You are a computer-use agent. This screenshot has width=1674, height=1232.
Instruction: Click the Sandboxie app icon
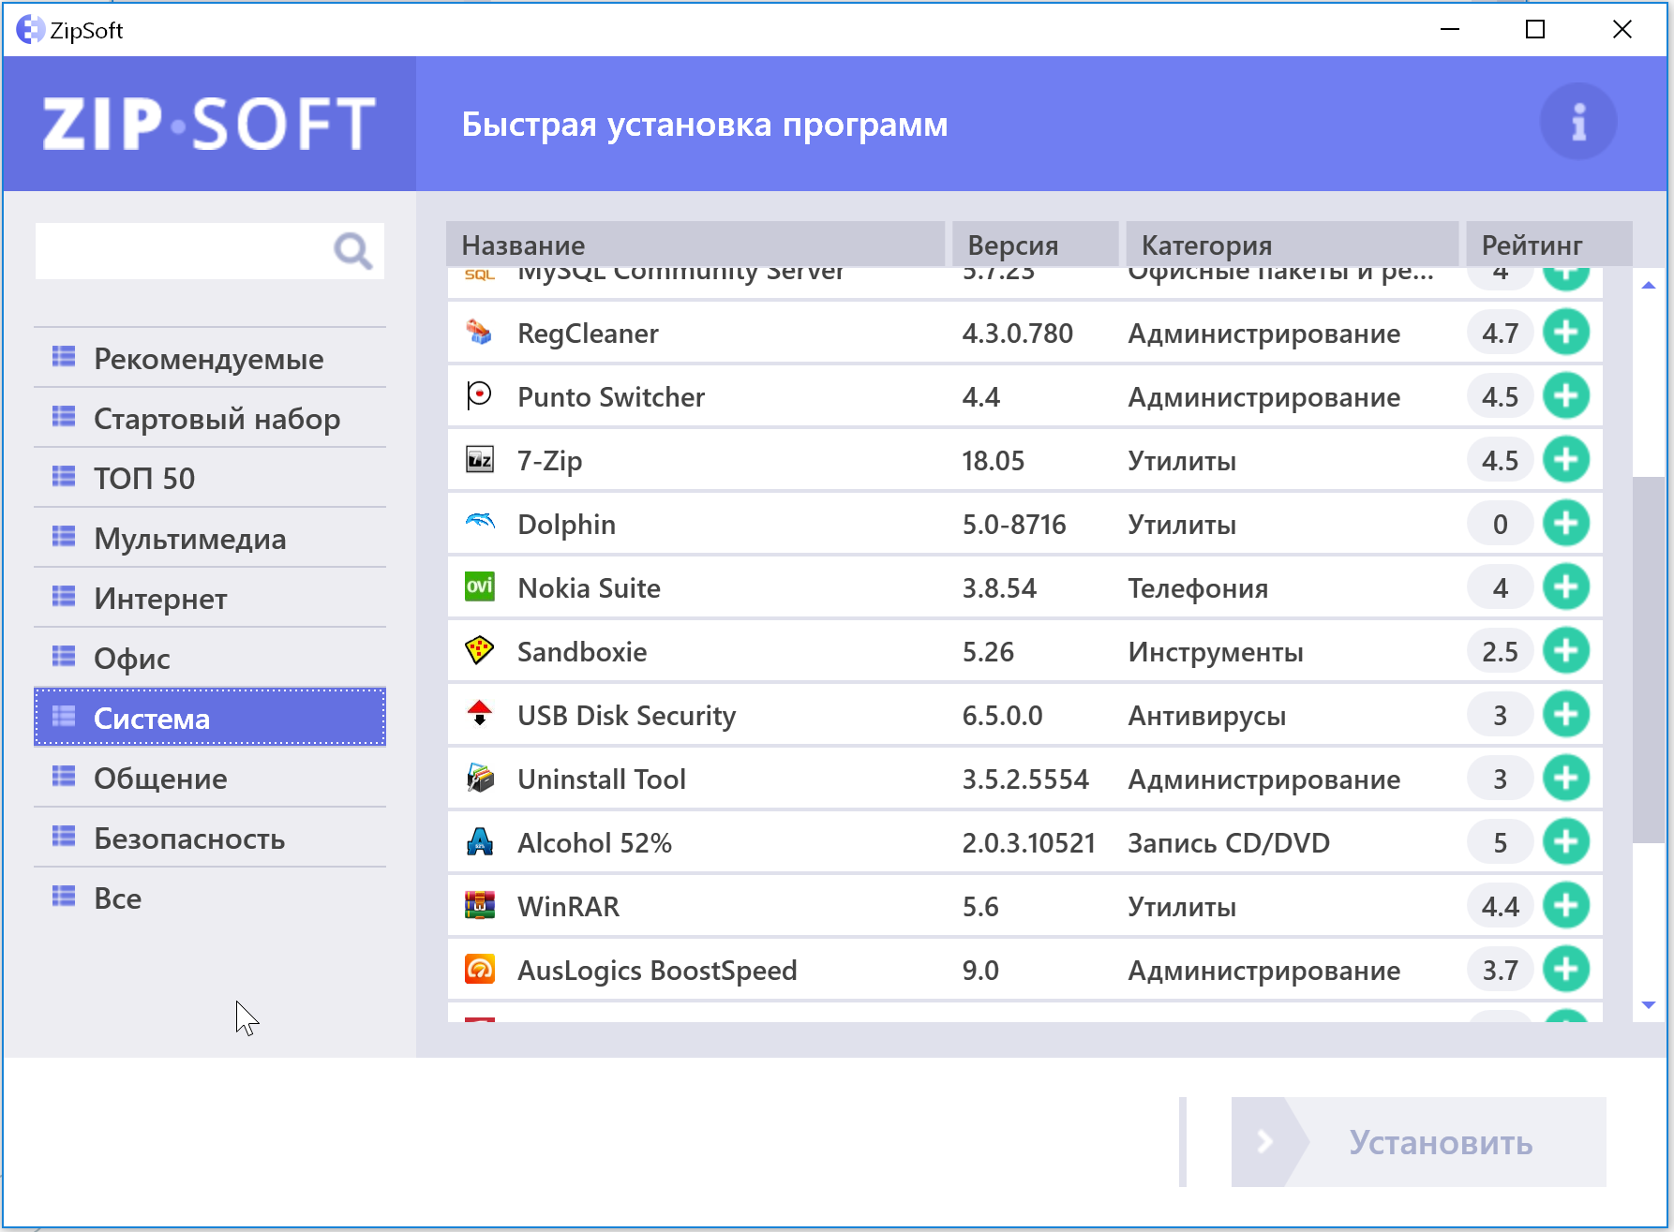pos(480,650)
